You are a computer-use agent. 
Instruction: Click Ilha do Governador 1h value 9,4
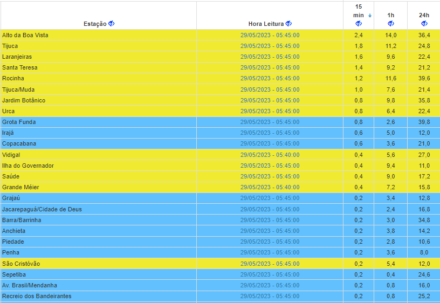click(391, 166)
